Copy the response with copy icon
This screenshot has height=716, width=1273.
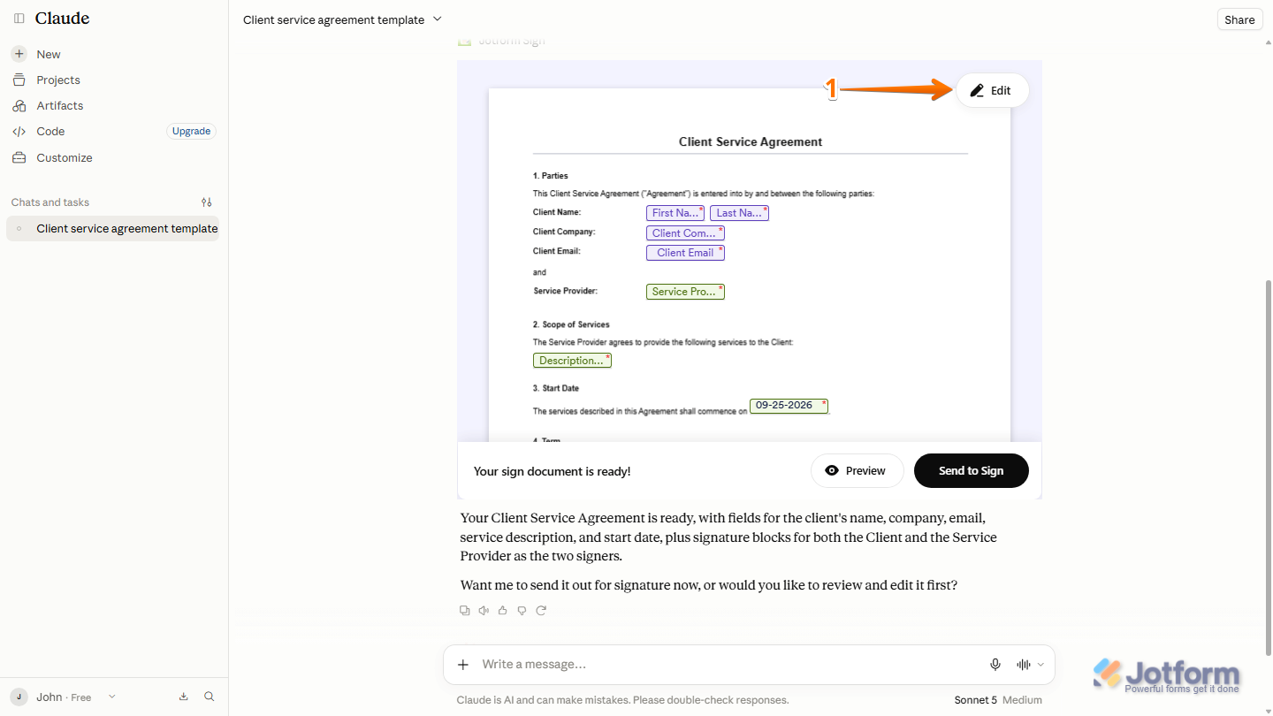pos(465,610)
